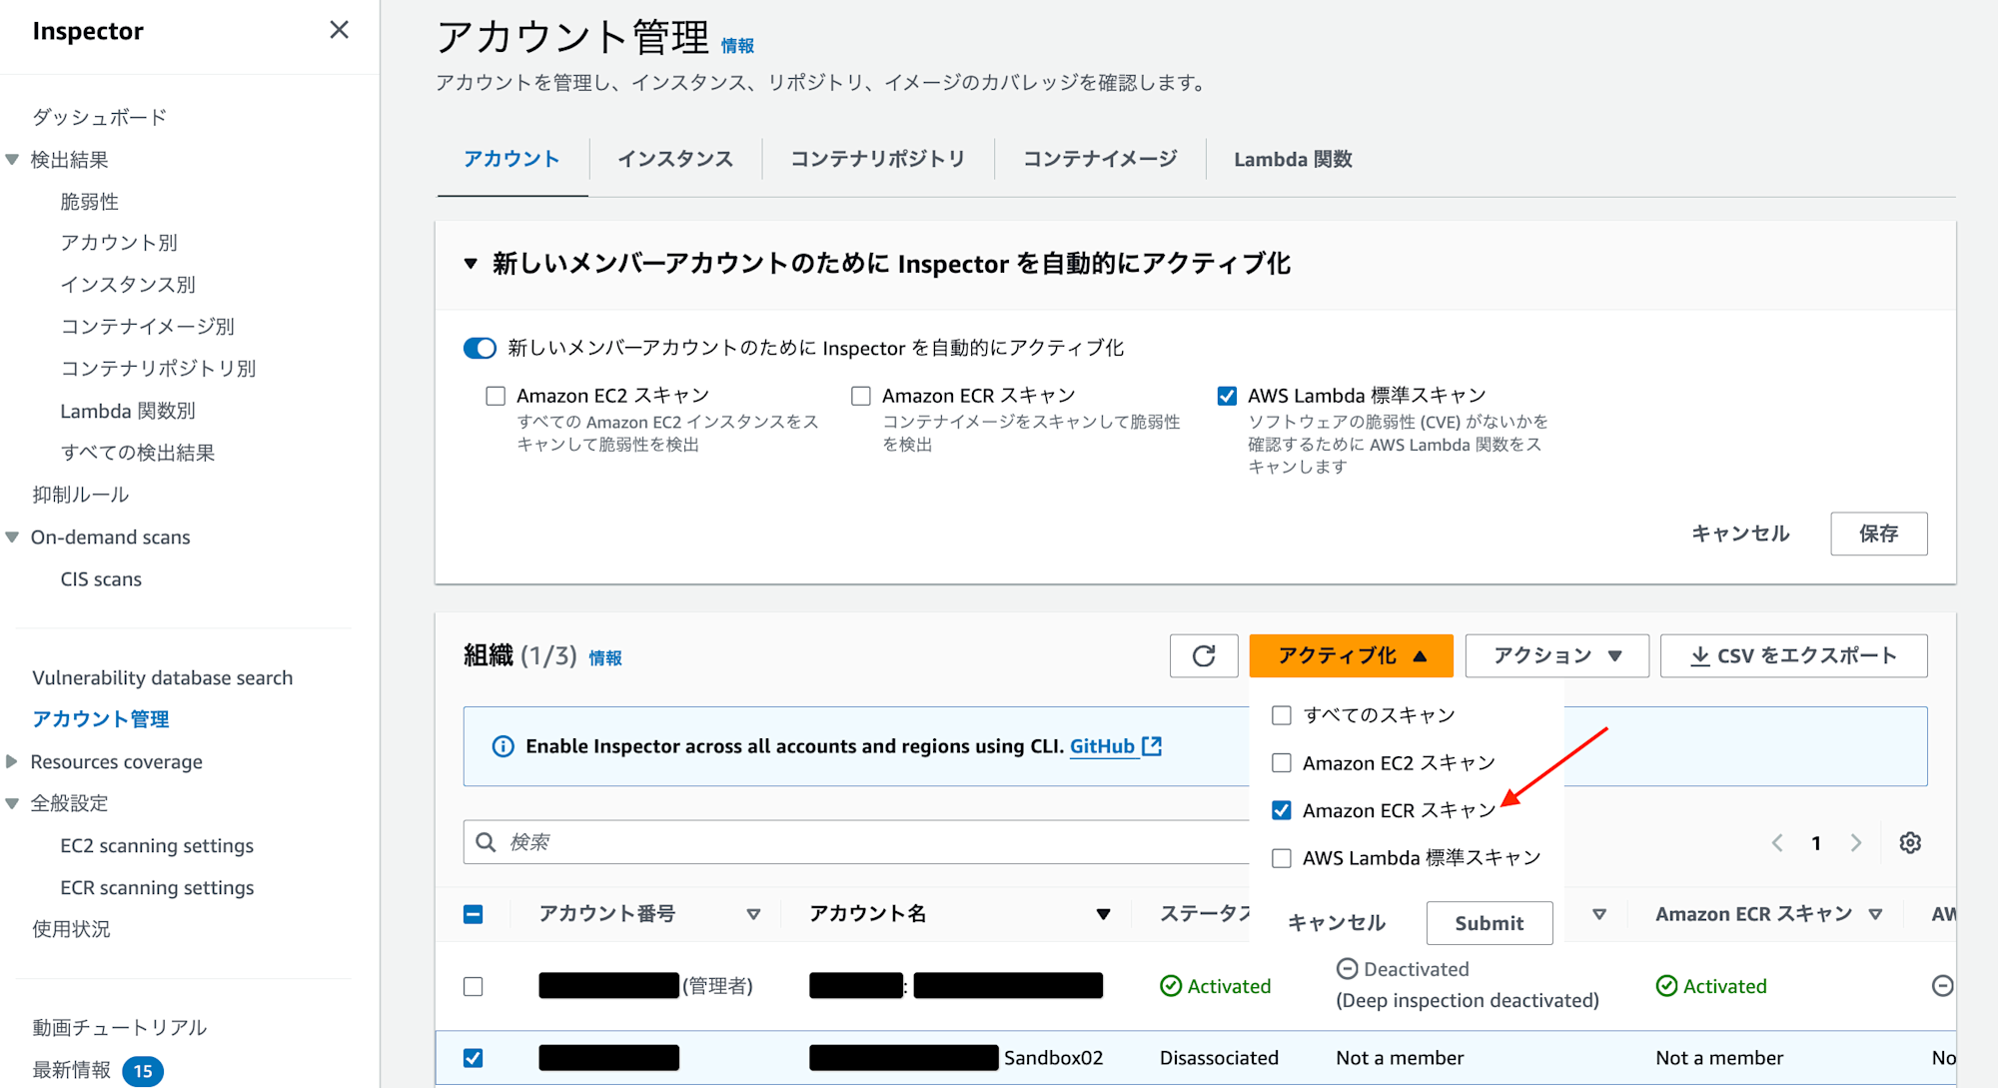
Task: Switch to the アカウント tab
Action: [x=511, y=159]
